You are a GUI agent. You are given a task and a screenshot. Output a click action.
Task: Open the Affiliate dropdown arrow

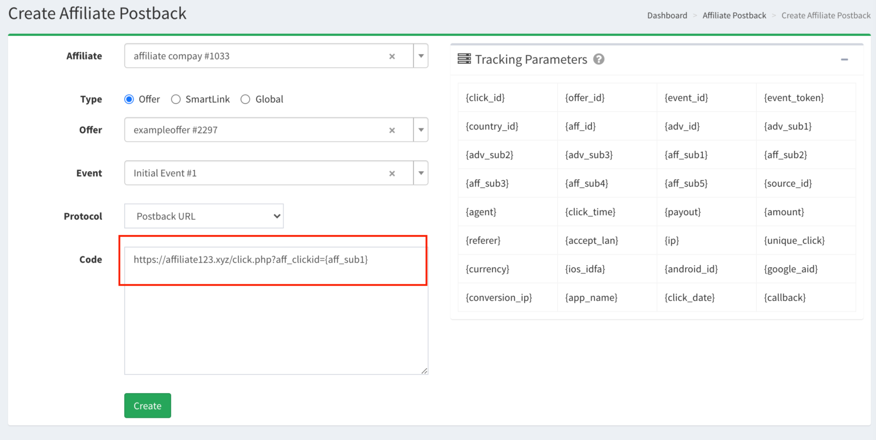421,56
